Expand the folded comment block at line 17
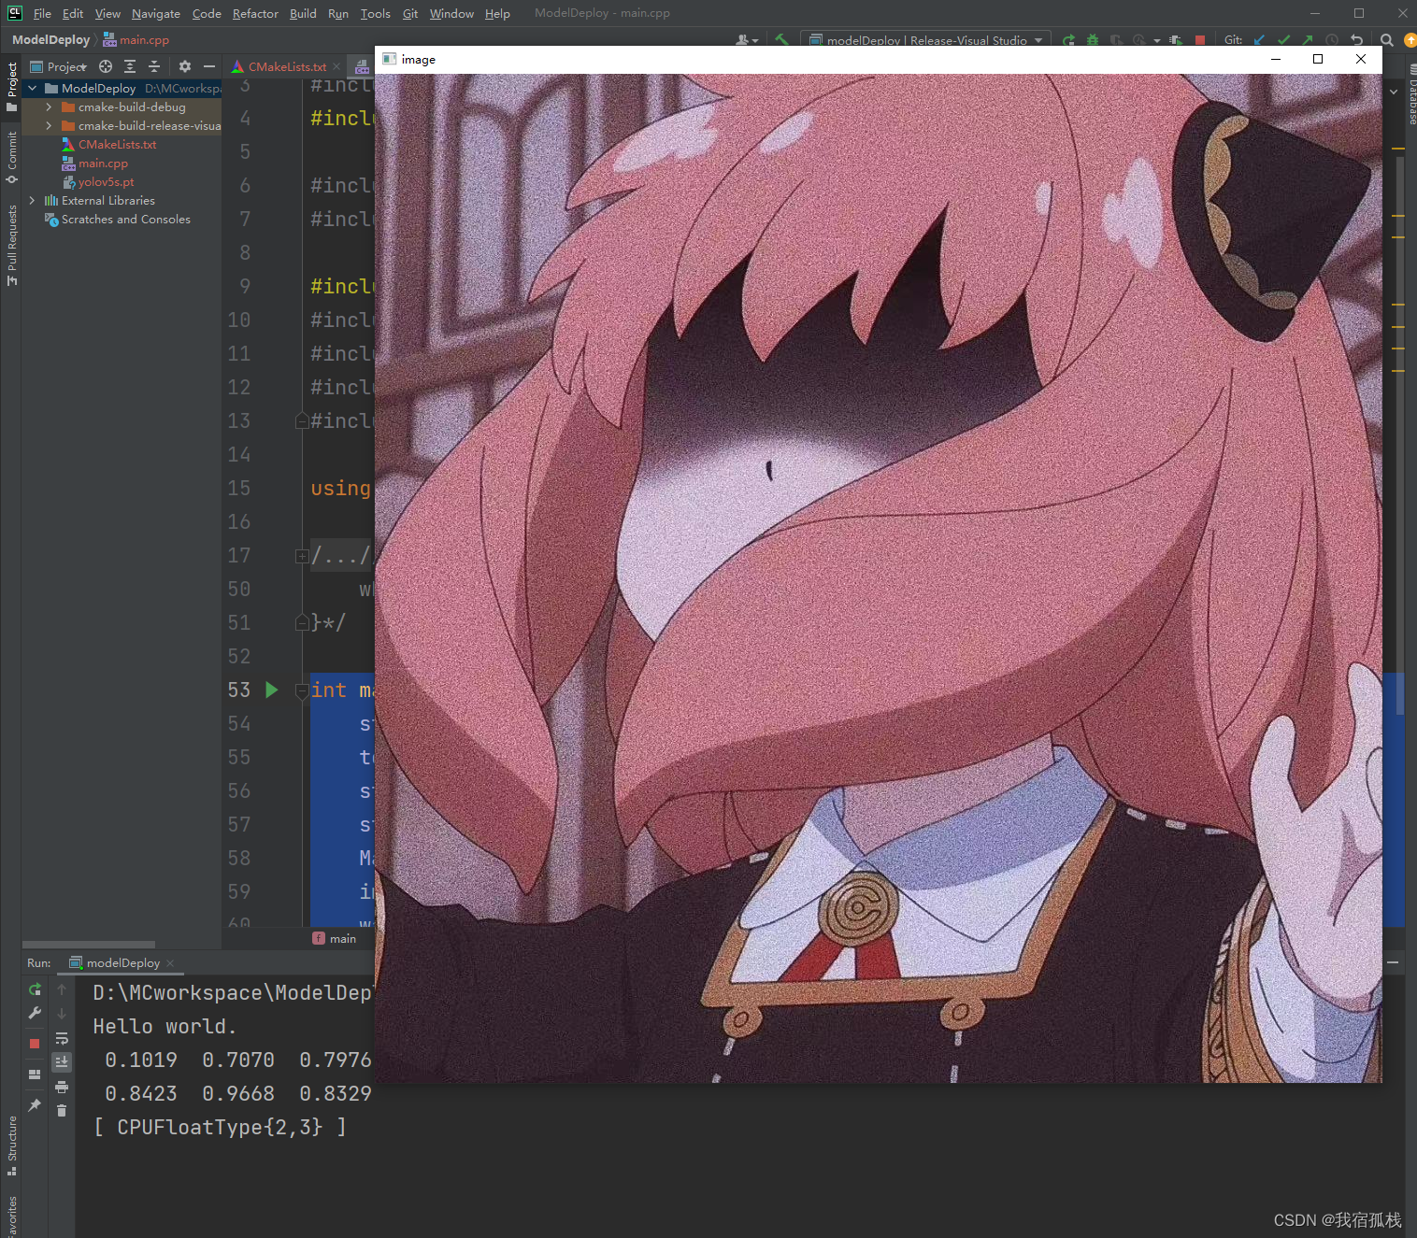This screenshot has height=1238, width=1417. click(x=302, y=556)
